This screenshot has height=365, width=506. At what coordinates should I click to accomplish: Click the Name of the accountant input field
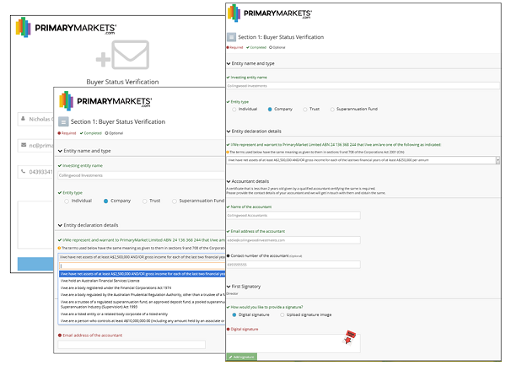(293, 216)
